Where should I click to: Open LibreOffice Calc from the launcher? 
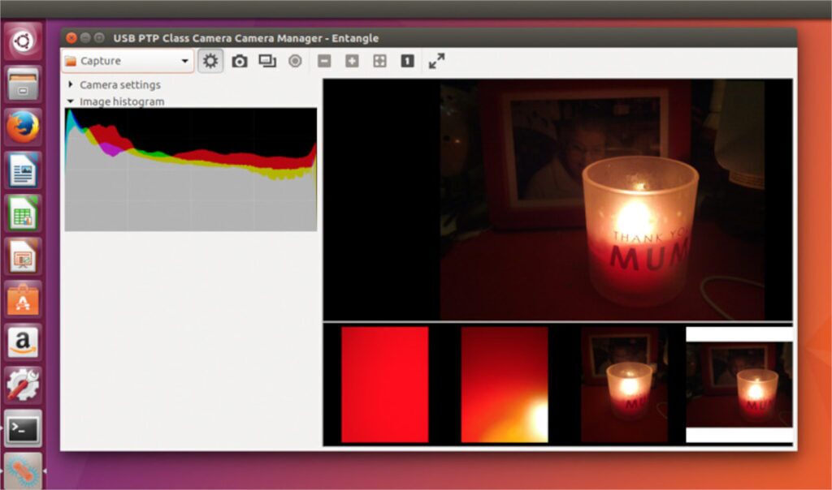click(23, 213)
